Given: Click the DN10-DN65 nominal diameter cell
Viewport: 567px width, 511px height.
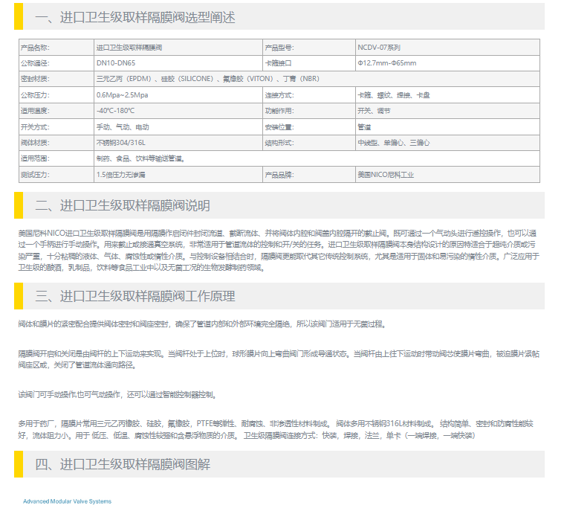Looking at the screenshot, I should click(116, 63).
